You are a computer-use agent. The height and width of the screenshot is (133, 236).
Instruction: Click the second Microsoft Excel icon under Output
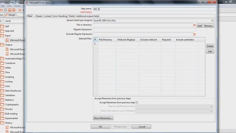pos(7,54)
